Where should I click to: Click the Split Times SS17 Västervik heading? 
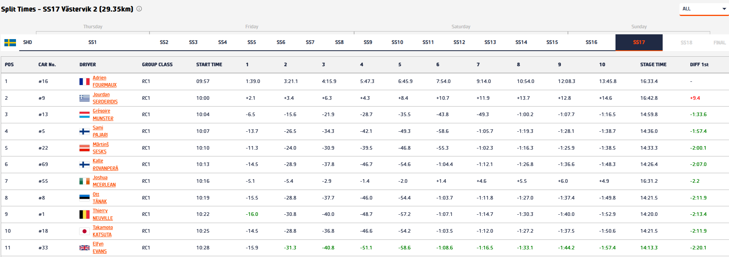[x=67, y=9]
